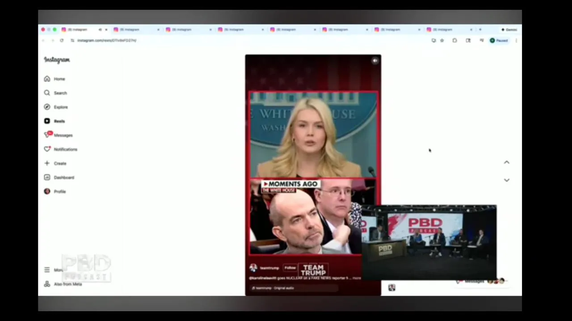Go back using the browser back arrow

tap(43, 41)
